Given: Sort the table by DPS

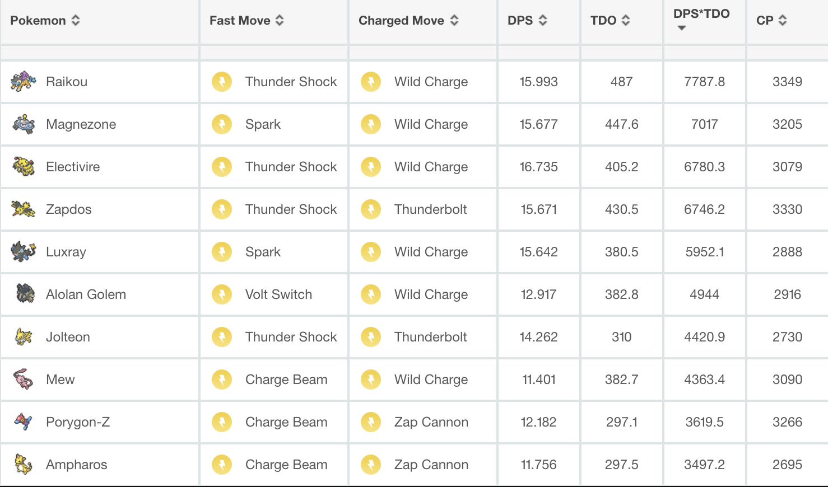Looking at the screenshot, I should (543, 21).
